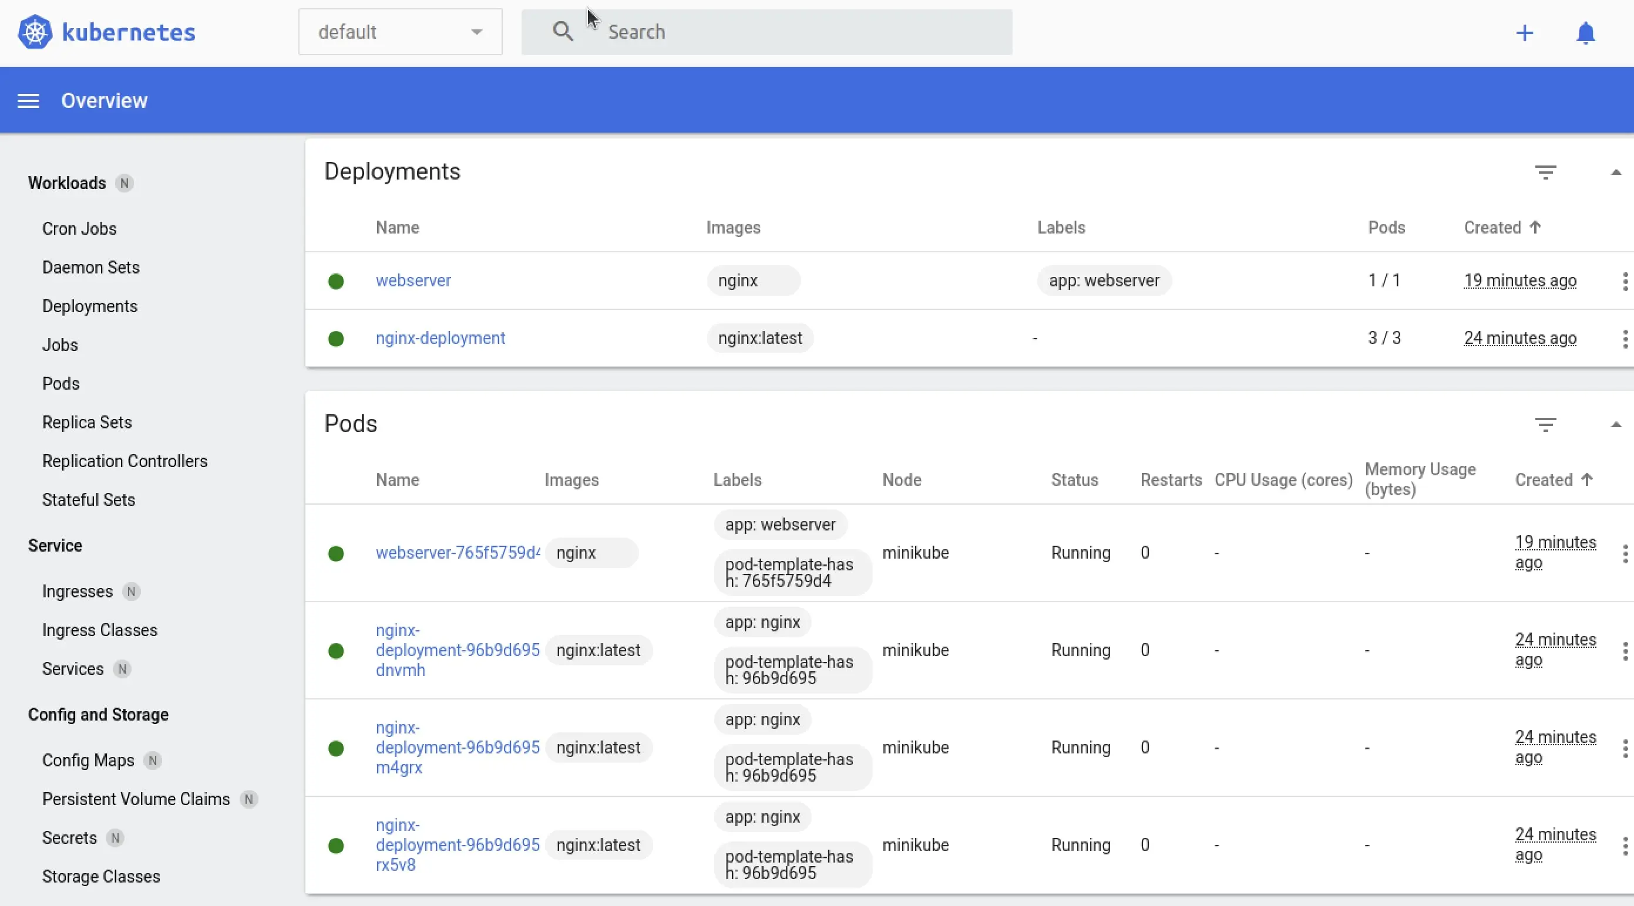Open the notifications bell

point(1585,32)
